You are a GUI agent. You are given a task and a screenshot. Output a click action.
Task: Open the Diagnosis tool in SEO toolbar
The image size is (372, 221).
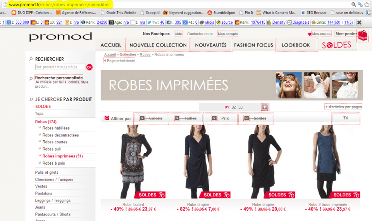298,22
